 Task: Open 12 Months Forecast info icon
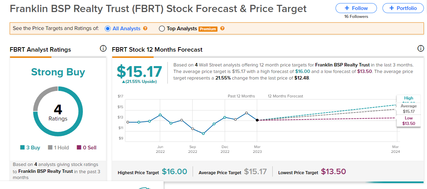tap(420, 49)
